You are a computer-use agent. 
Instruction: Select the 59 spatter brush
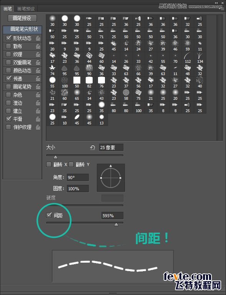coord(188,46)
